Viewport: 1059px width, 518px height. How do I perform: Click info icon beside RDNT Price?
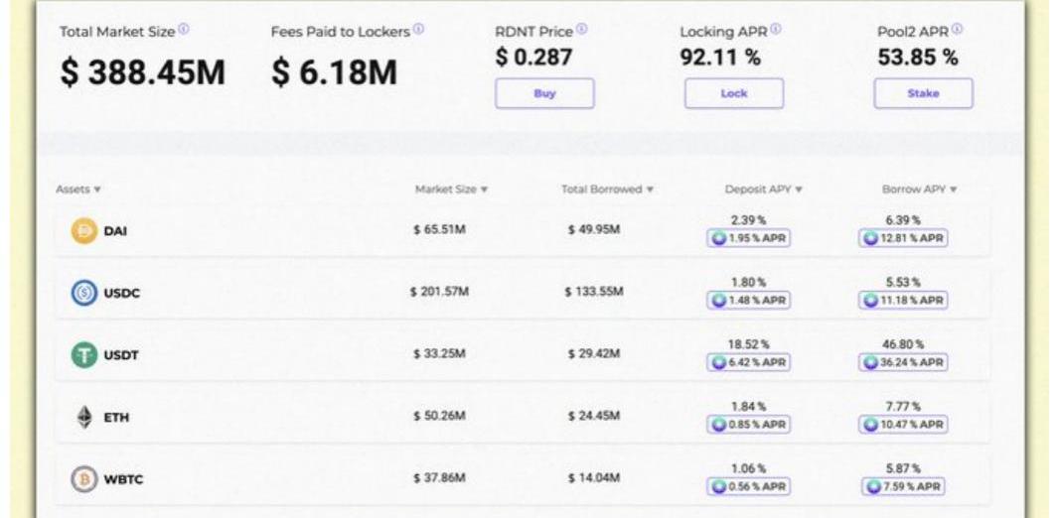tap(581, 31)
